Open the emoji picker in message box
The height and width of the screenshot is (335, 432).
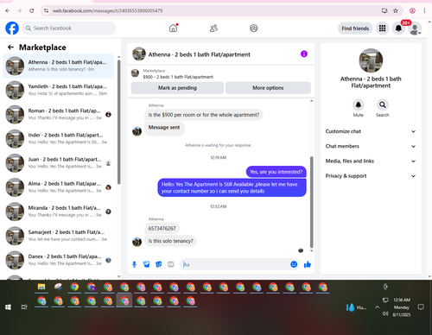point(294,264)
